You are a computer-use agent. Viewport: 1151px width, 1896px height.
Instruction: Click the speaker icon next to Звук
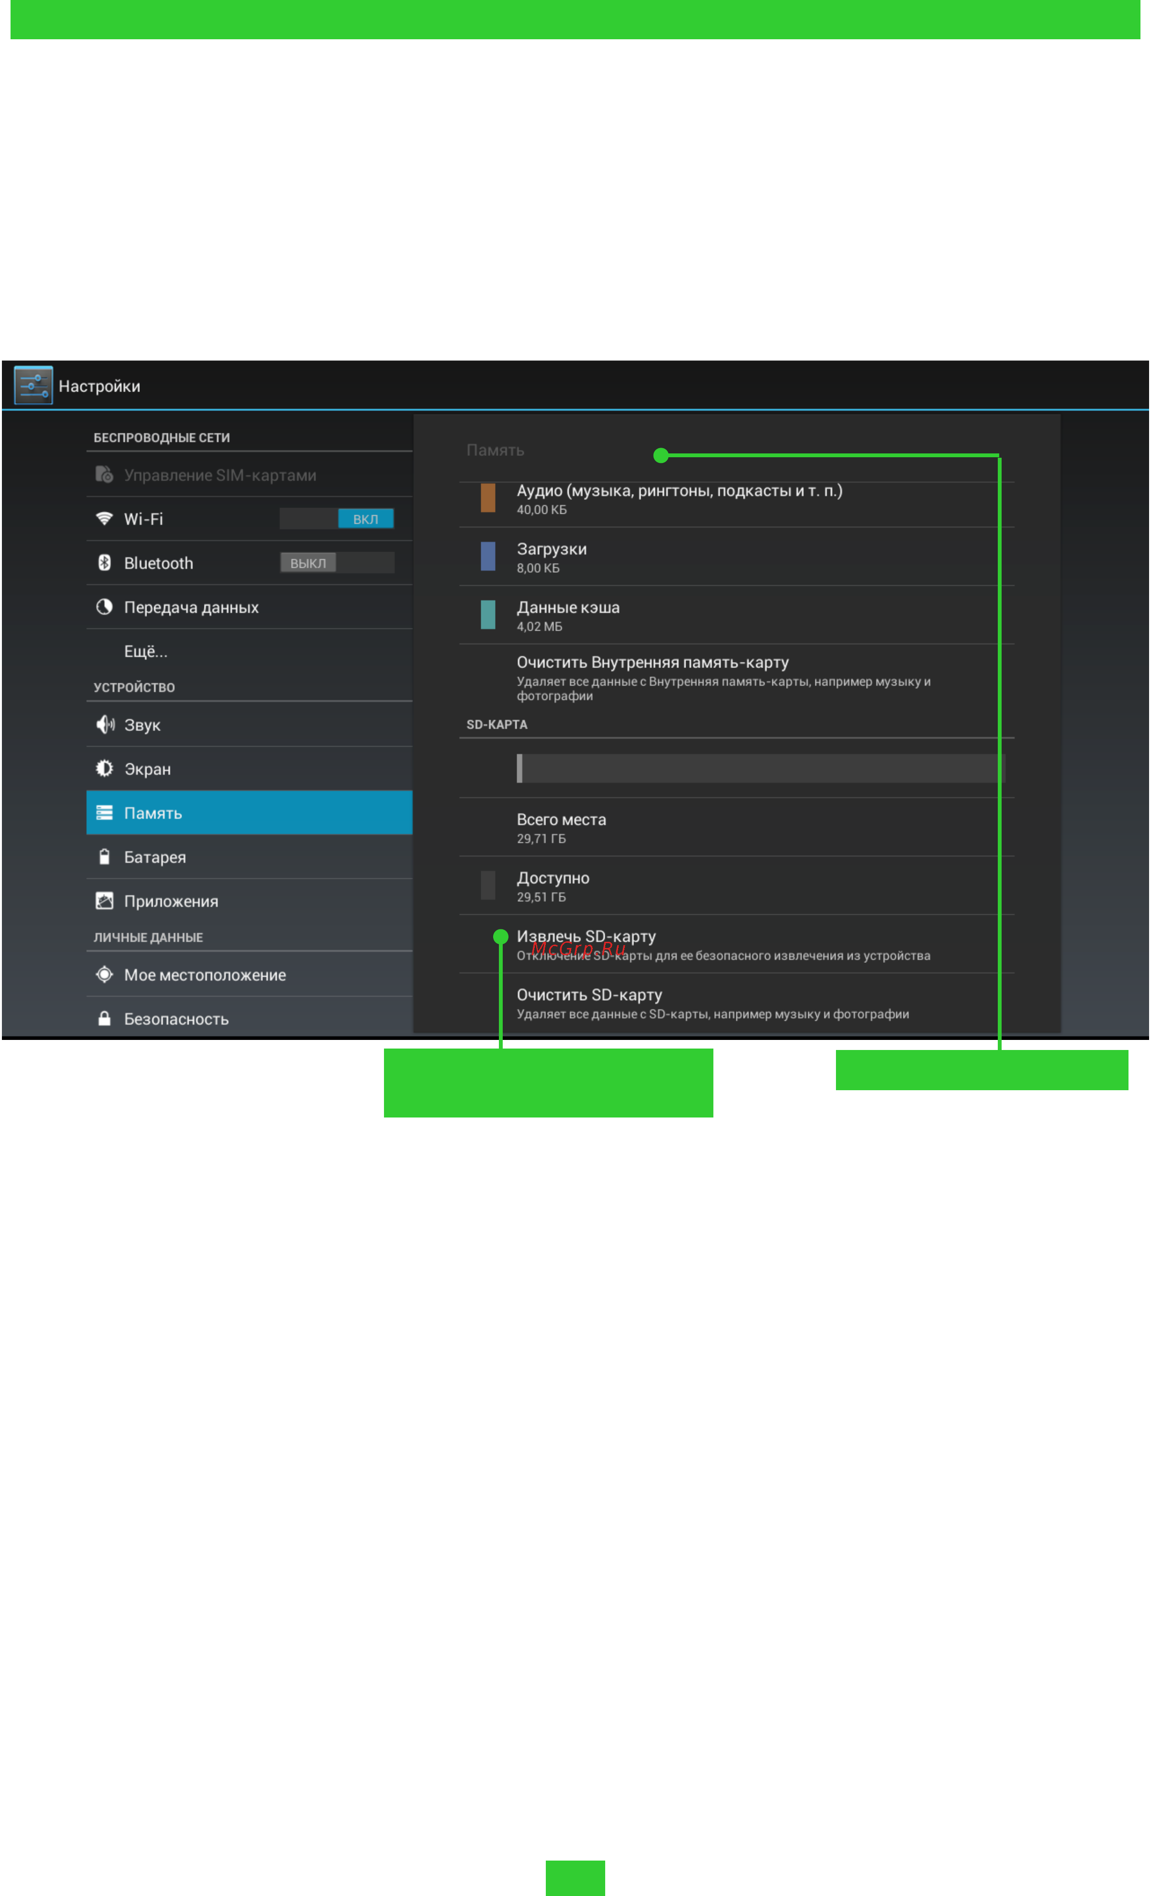[x=105, y=725]
